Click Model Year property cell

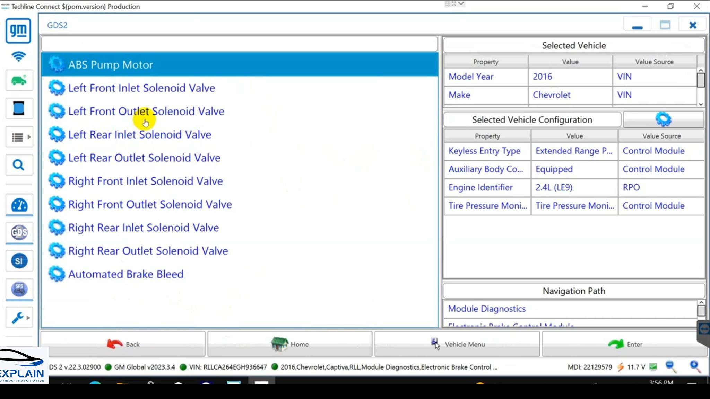486,77
